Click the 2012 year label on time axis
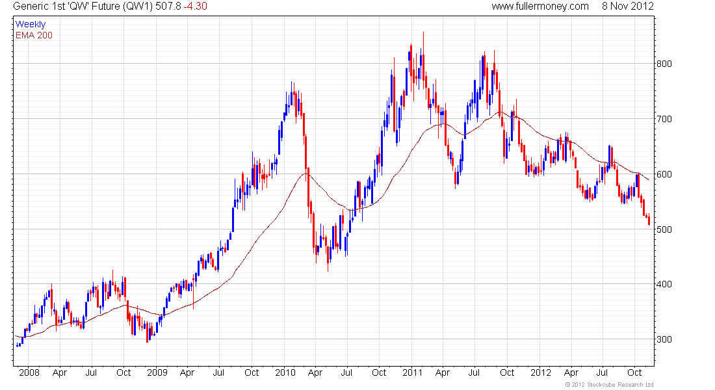Viewport: 715px width, 390px height. pyautogui.click(x=541, y=372)
